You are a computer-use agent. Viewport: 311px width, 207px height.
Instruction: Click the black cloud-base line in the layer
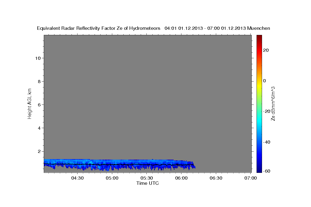pos(119,165)
